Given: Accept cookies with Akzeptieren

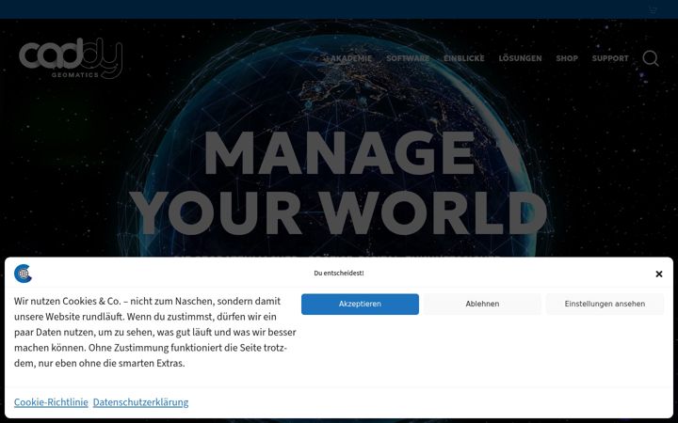Looking at the screenshot, I should tap(360, 304).
